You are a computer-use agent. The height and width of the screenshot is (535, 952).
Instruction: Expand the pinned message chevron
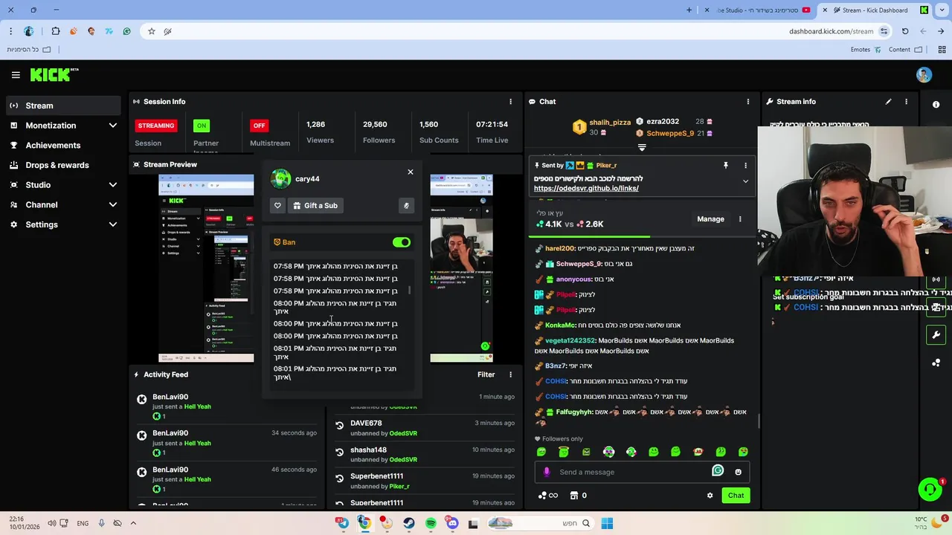point(745,181)
